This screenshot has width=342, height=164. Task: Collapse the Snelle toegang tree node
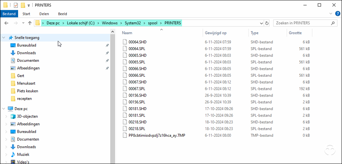[4, 38]
